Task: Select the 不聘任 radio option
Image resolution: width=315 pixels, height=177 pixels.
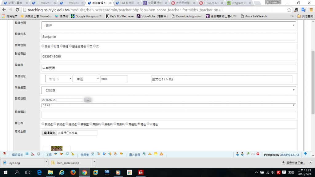Action: [148, 124]
